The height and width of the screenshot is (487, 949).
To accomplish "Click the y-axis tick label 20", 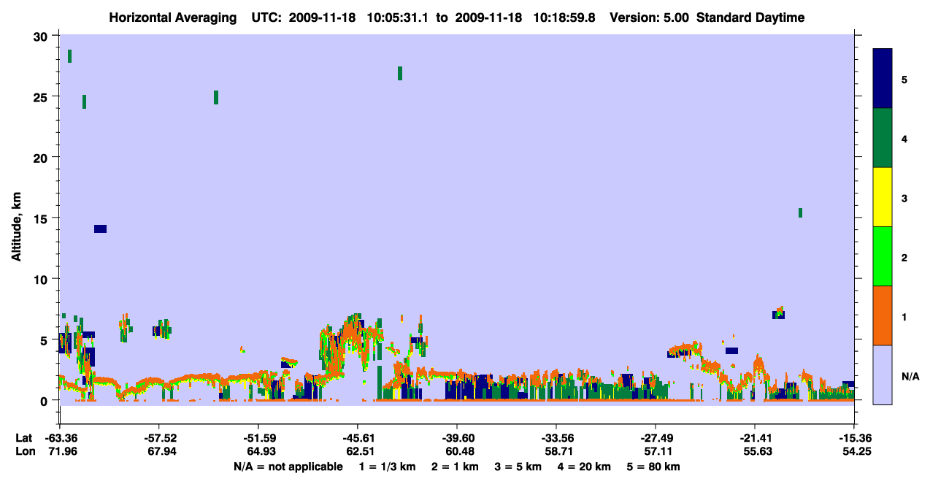I will click(42, 158).
